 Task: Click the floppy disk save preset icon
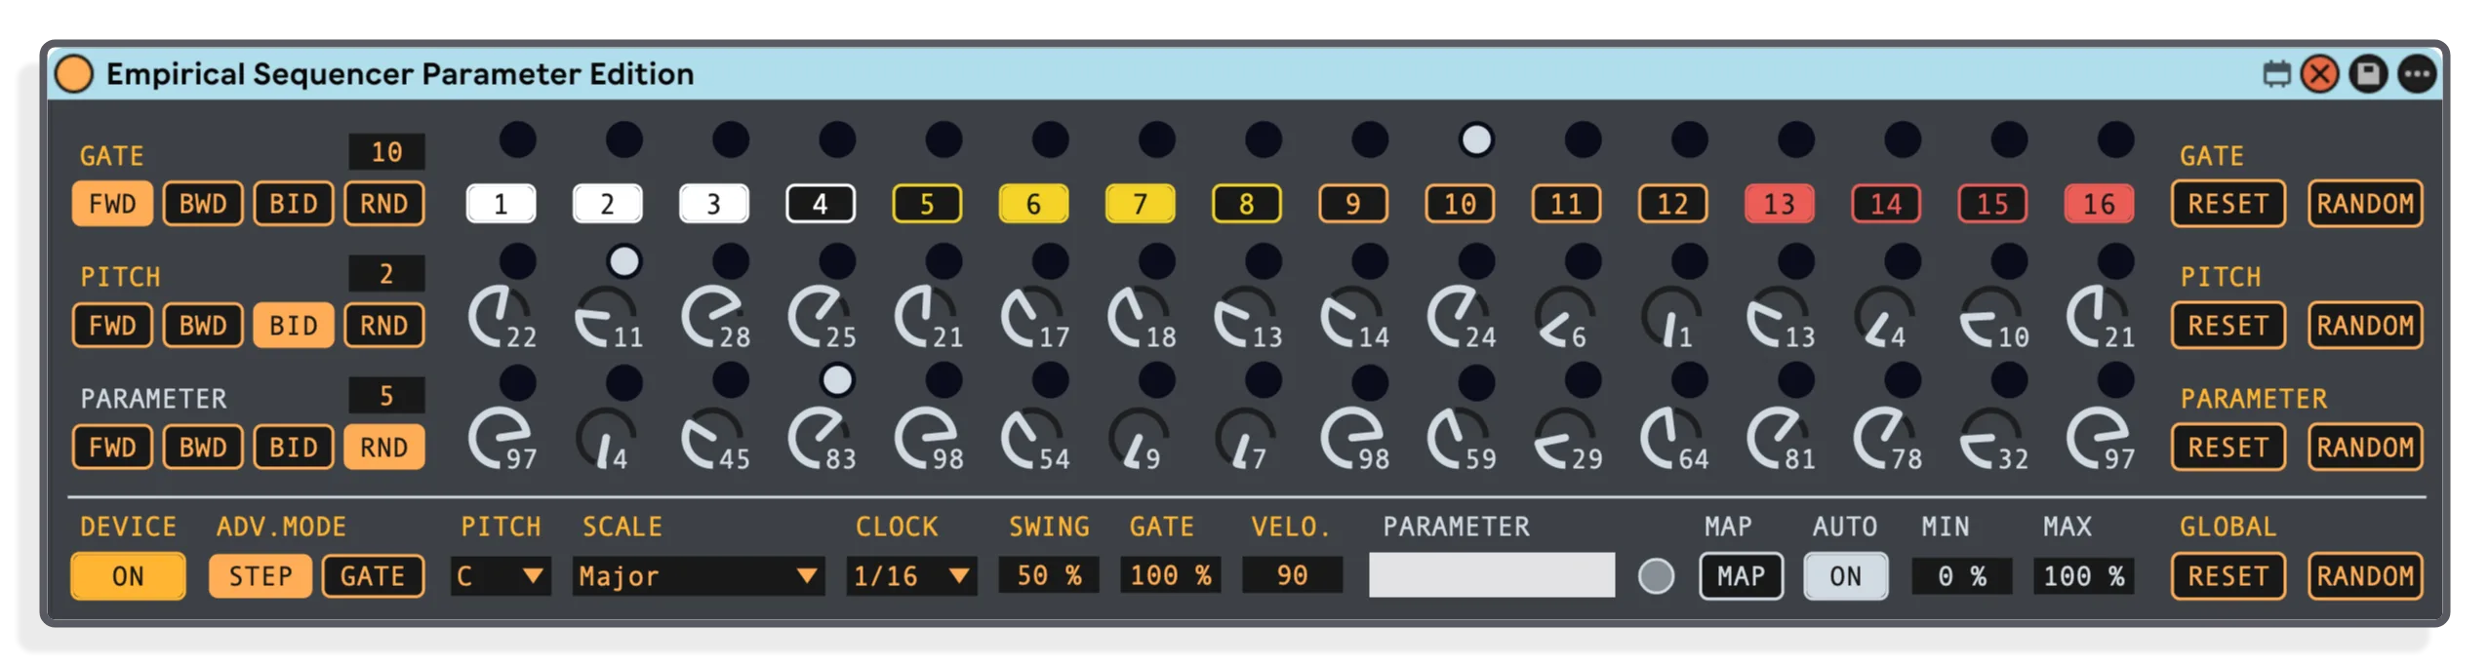tap(2367, 74)
